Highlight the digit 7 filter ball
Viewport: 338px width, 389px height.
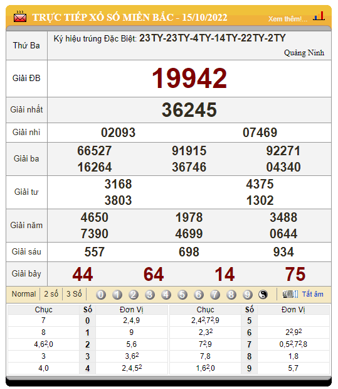point(215,295)
